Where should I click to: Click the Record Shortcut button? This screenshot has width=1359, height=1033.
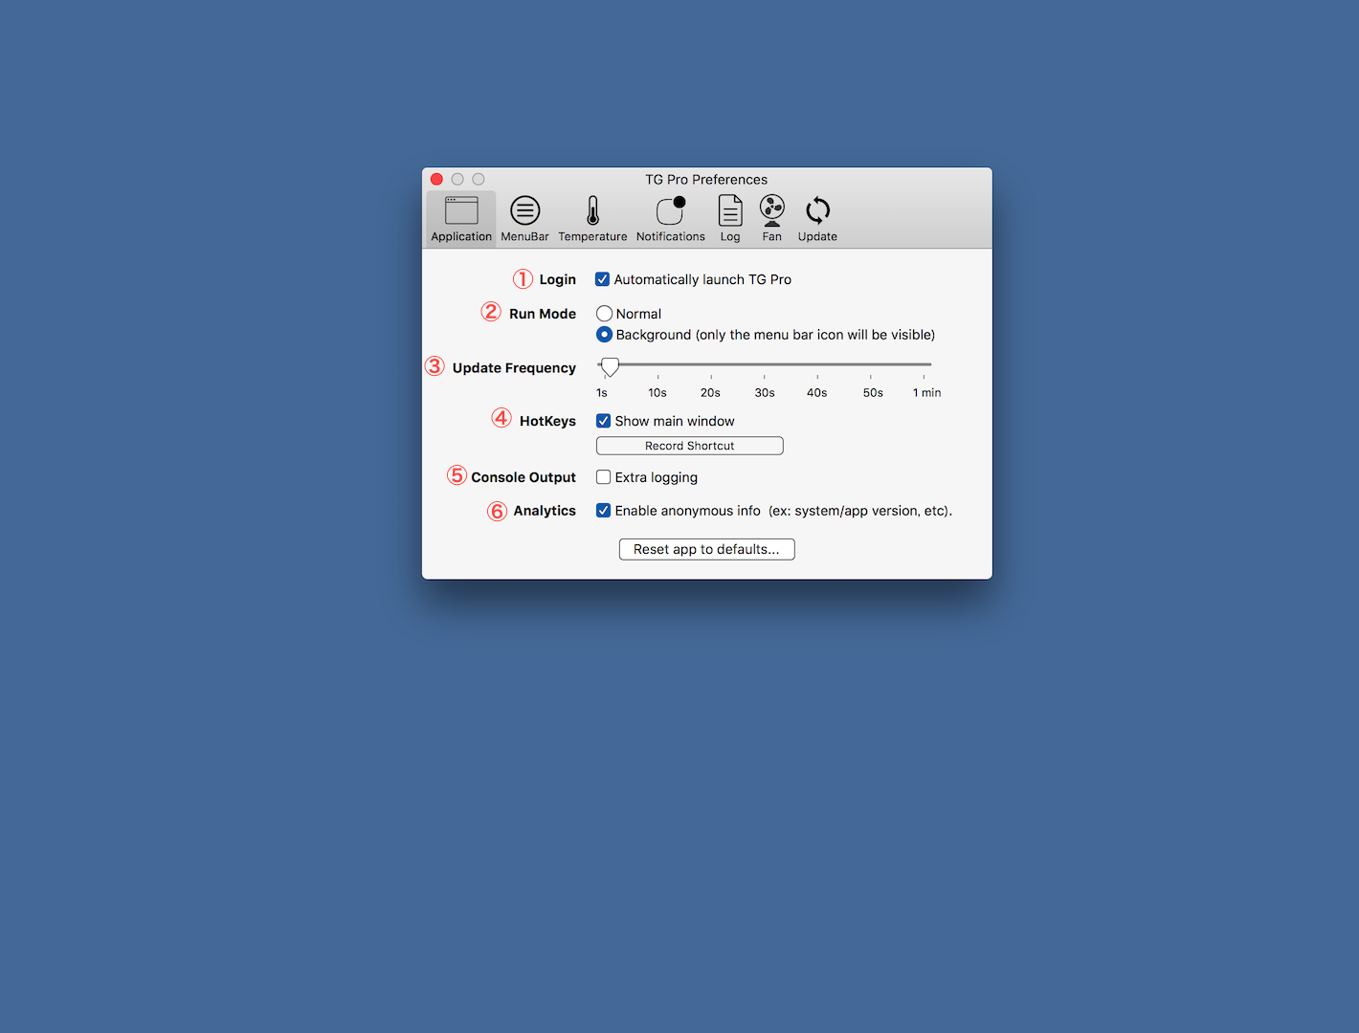[689, 446]
